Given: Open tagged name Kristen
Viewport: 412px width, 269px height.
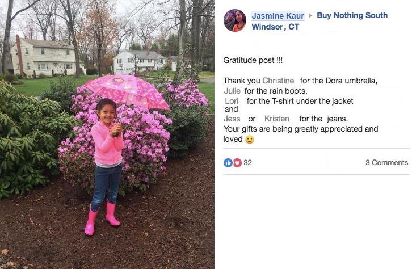Looking at the screenshot, I should 277,119.
